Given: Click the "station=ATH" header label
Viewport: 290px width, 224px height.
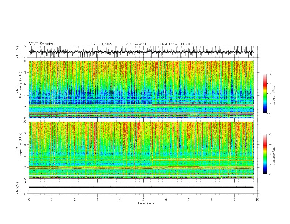Looking at the screenshot, I should pyautogui.click(x=136, y=44).
